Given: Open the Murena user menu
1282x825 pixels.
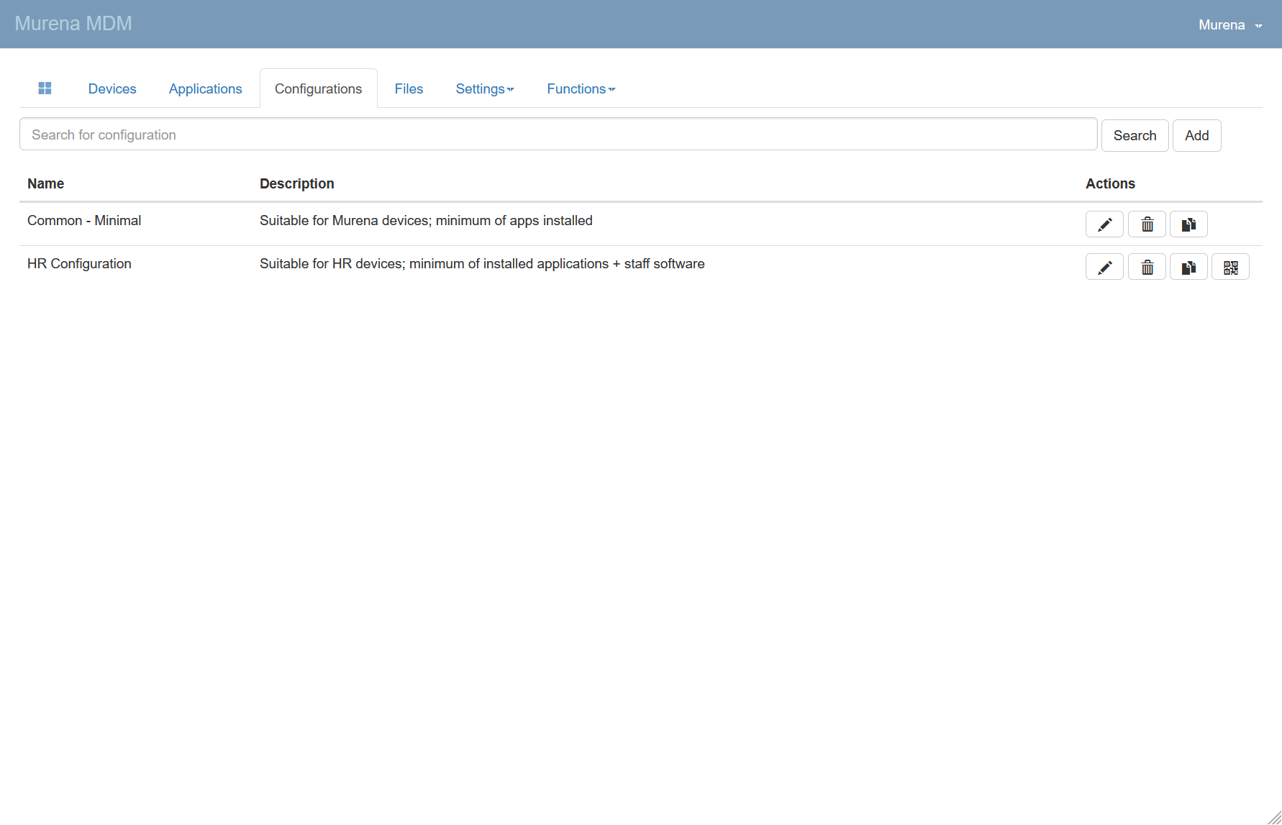Looking at the screenshot, I should tap(1229, 25).
